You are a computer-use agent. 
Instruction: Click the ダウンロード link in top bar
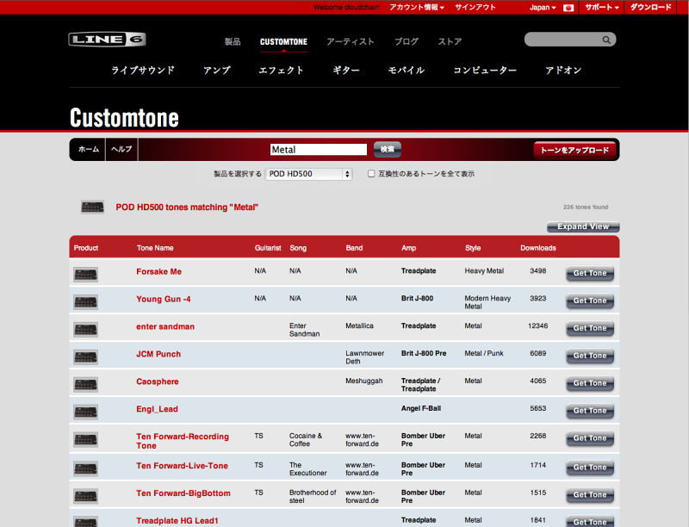pos(651,8)
